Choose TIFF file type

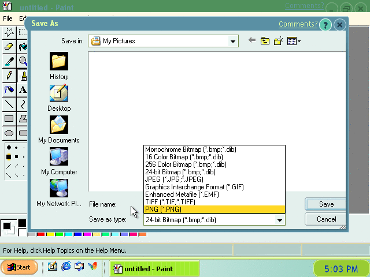coord(214,202)
